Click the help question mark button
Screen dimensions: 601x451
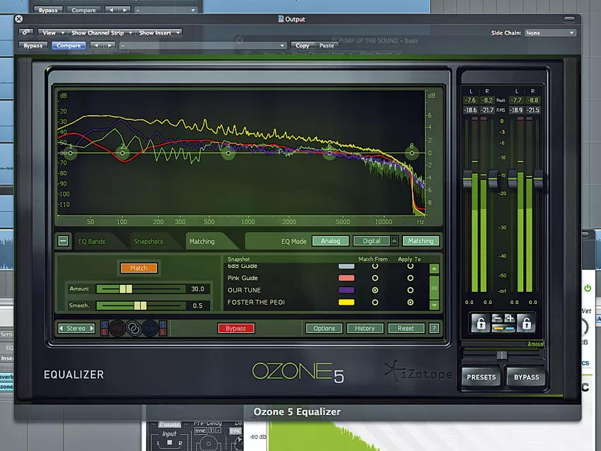(x=434, y=329)
